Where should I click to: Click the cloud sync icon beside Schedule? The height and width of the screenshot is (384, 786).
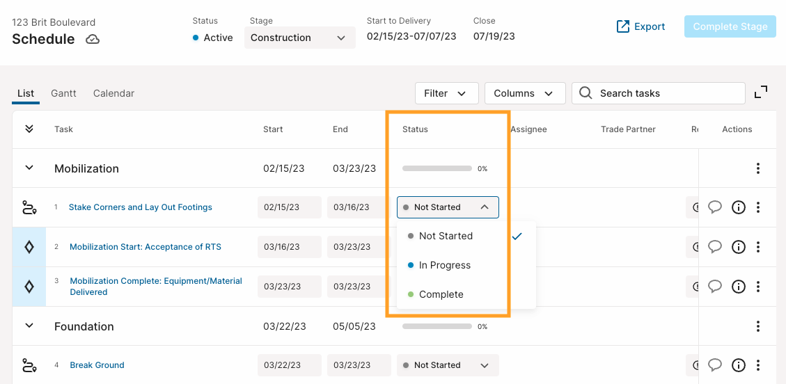(x=92, y=39)
